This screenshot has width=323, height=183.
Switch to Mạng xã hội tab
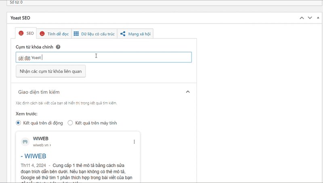point(135,34)
